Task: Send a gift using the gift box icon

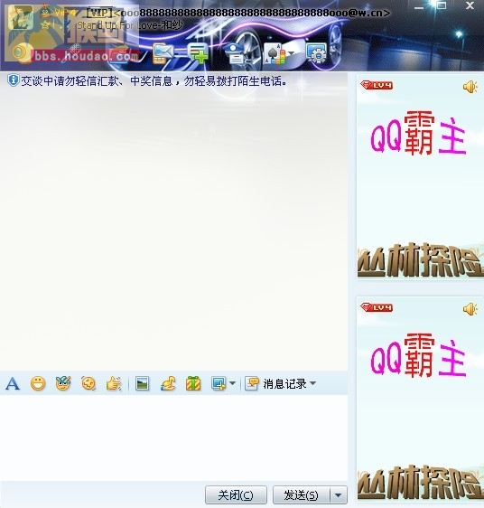Action: [193, 383]
